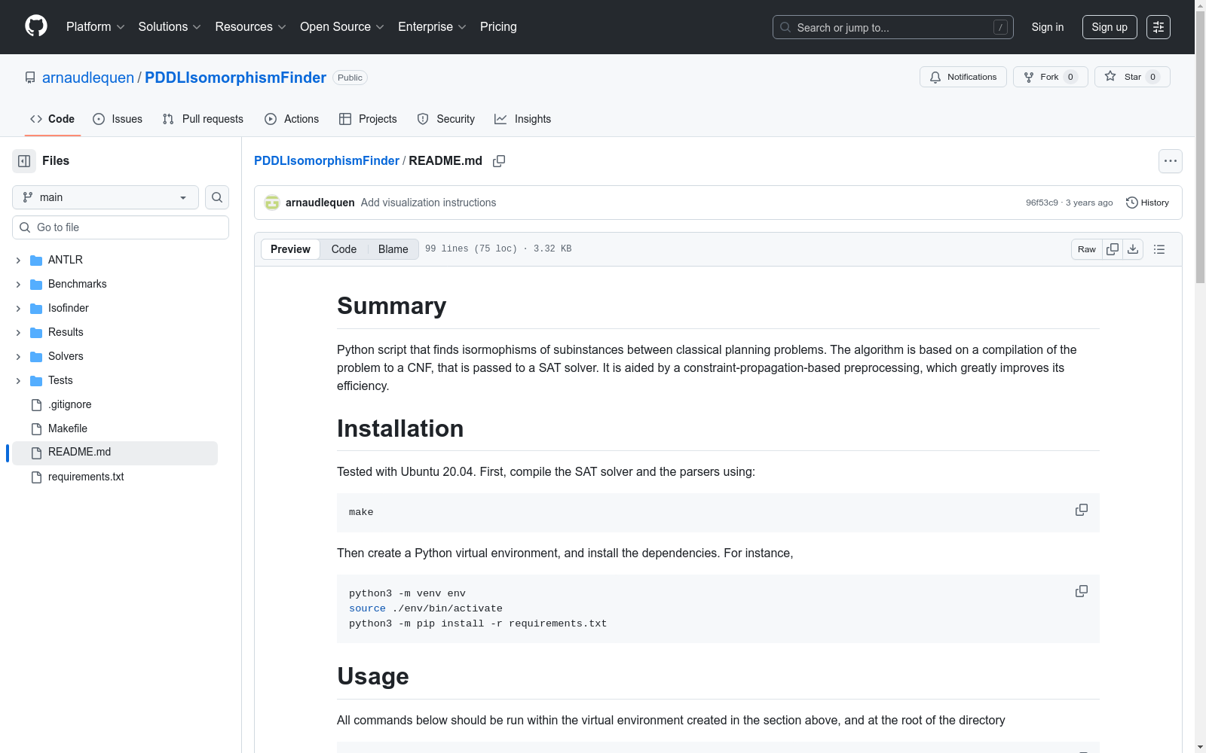Switch to Preview view

(x=290, y=249)
